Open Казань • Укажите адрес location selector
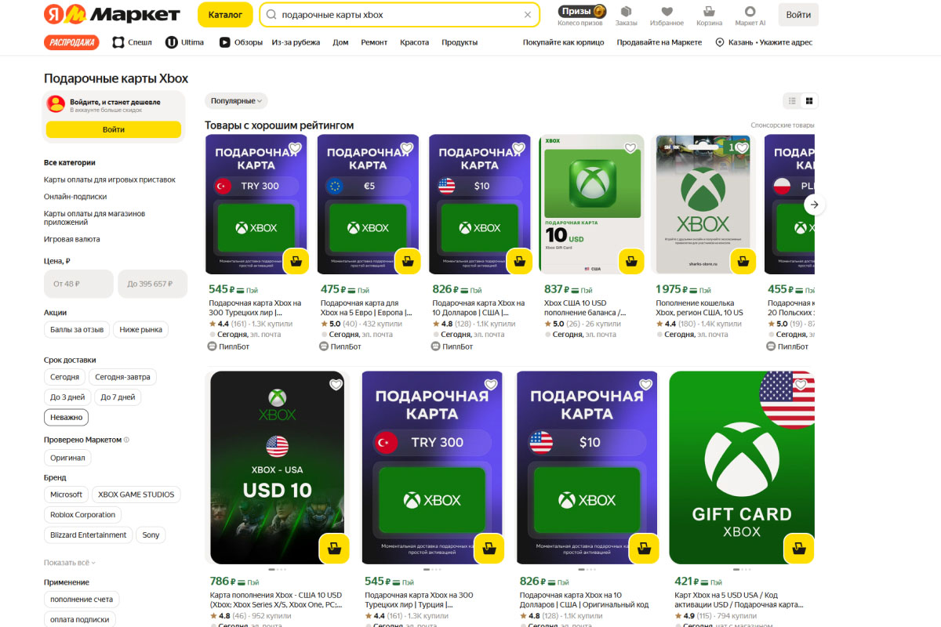 pos(764,42)
